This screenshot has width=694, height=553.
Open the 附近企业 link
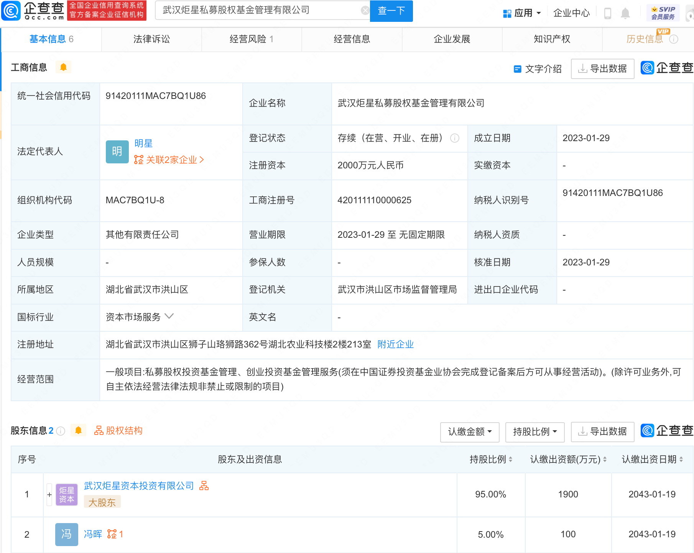pos(395,344)
